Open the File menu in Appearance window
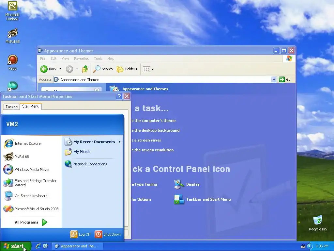This screenshot has height=251, width=334. [43, 59]
